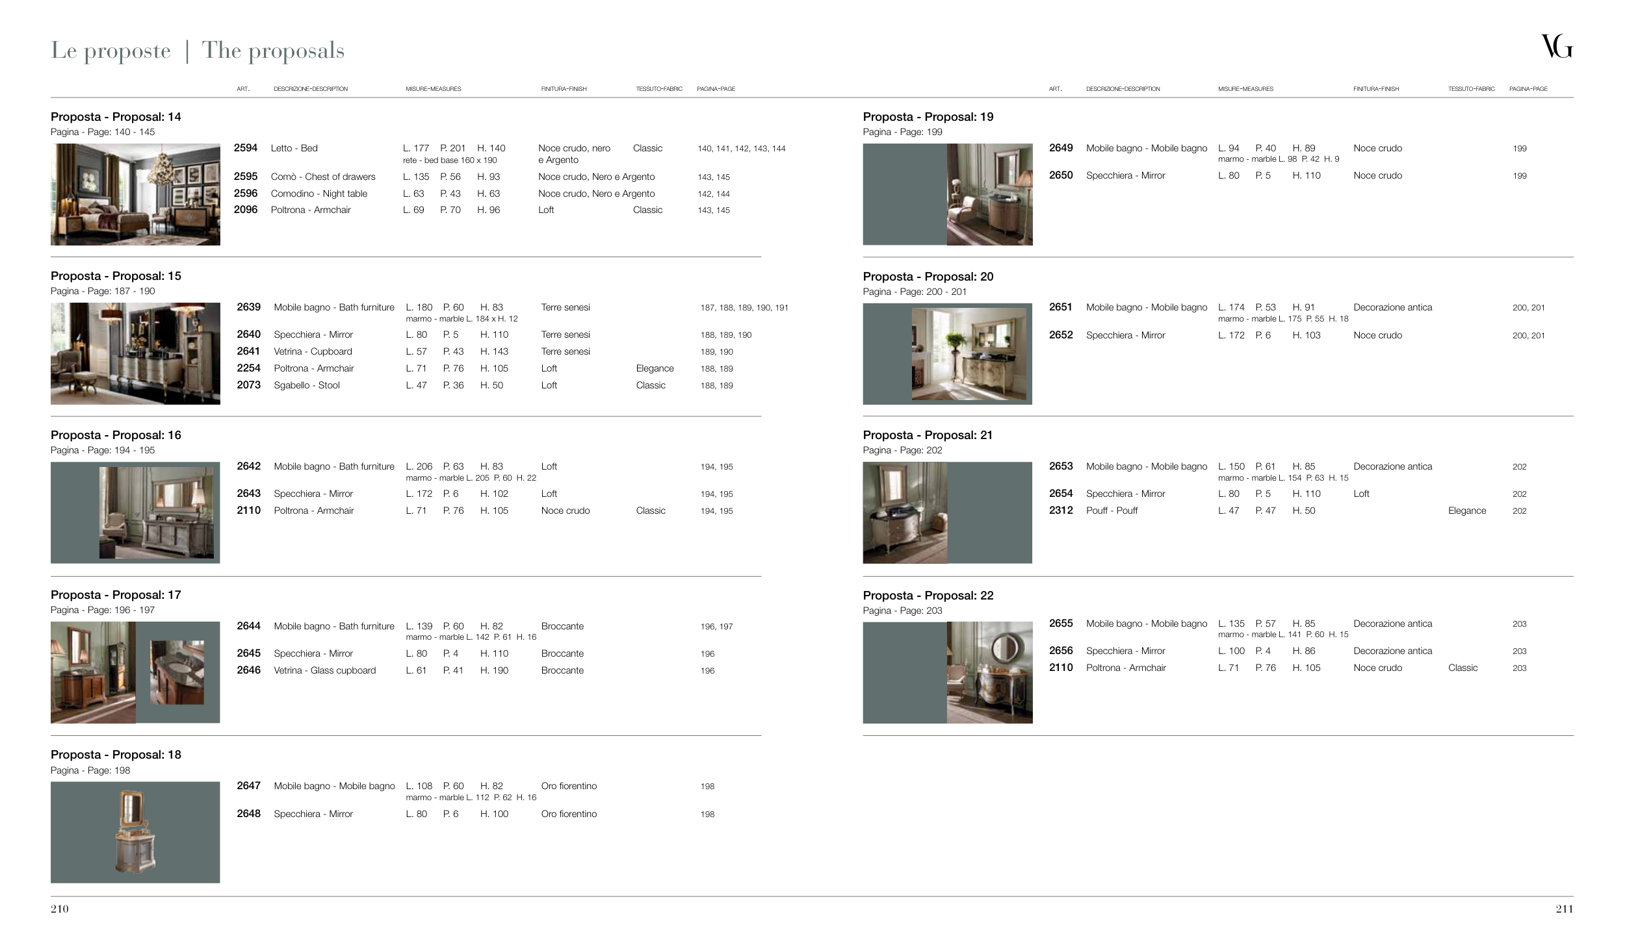Viewport: 1625px width, 947px height.
Task: Click article 2639 Mobile bagno row
Action: tap(248, 307)
